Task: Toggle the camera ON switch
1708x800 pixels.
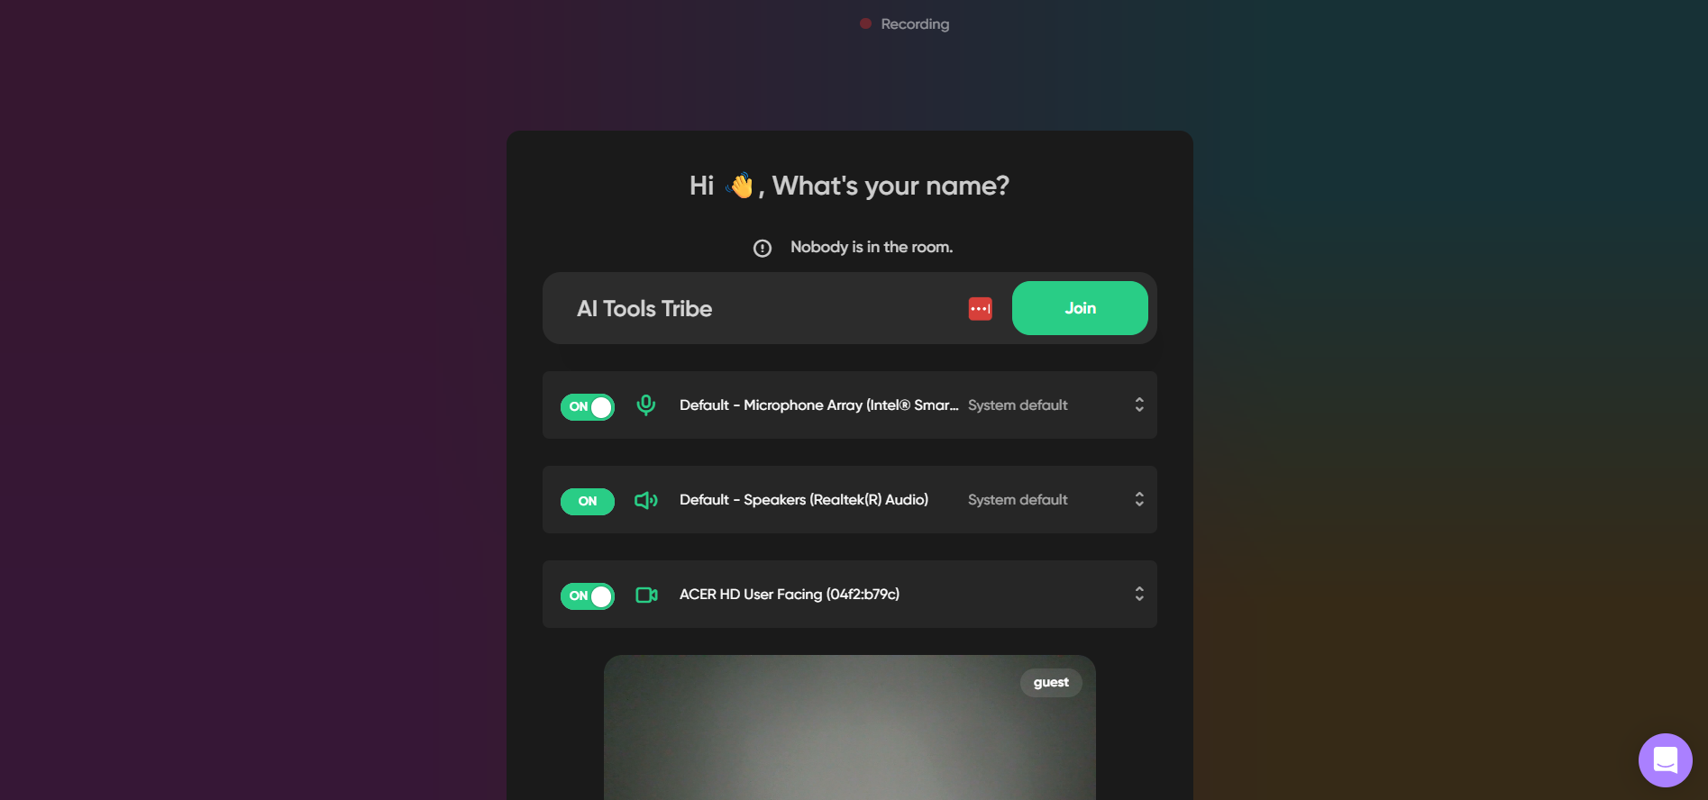Action: (588, 595)
